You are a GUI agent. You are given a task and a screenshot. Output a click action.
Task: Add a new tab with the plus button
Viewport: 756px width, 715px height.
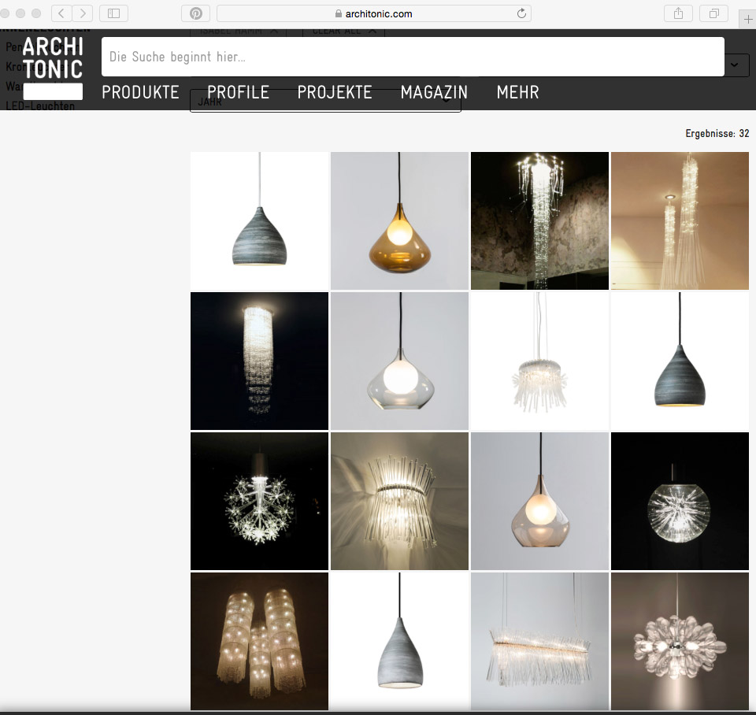(748, 19)
